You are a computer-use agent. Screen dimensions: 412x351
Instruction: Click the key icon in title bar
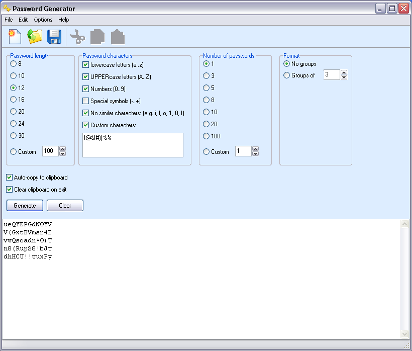[x=7, y=8]
